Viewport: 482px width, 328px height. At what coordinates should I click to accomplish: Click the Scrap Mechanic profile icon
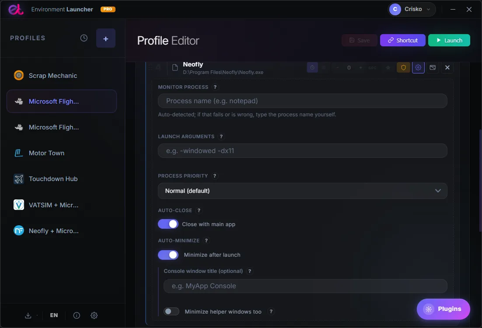19,75
